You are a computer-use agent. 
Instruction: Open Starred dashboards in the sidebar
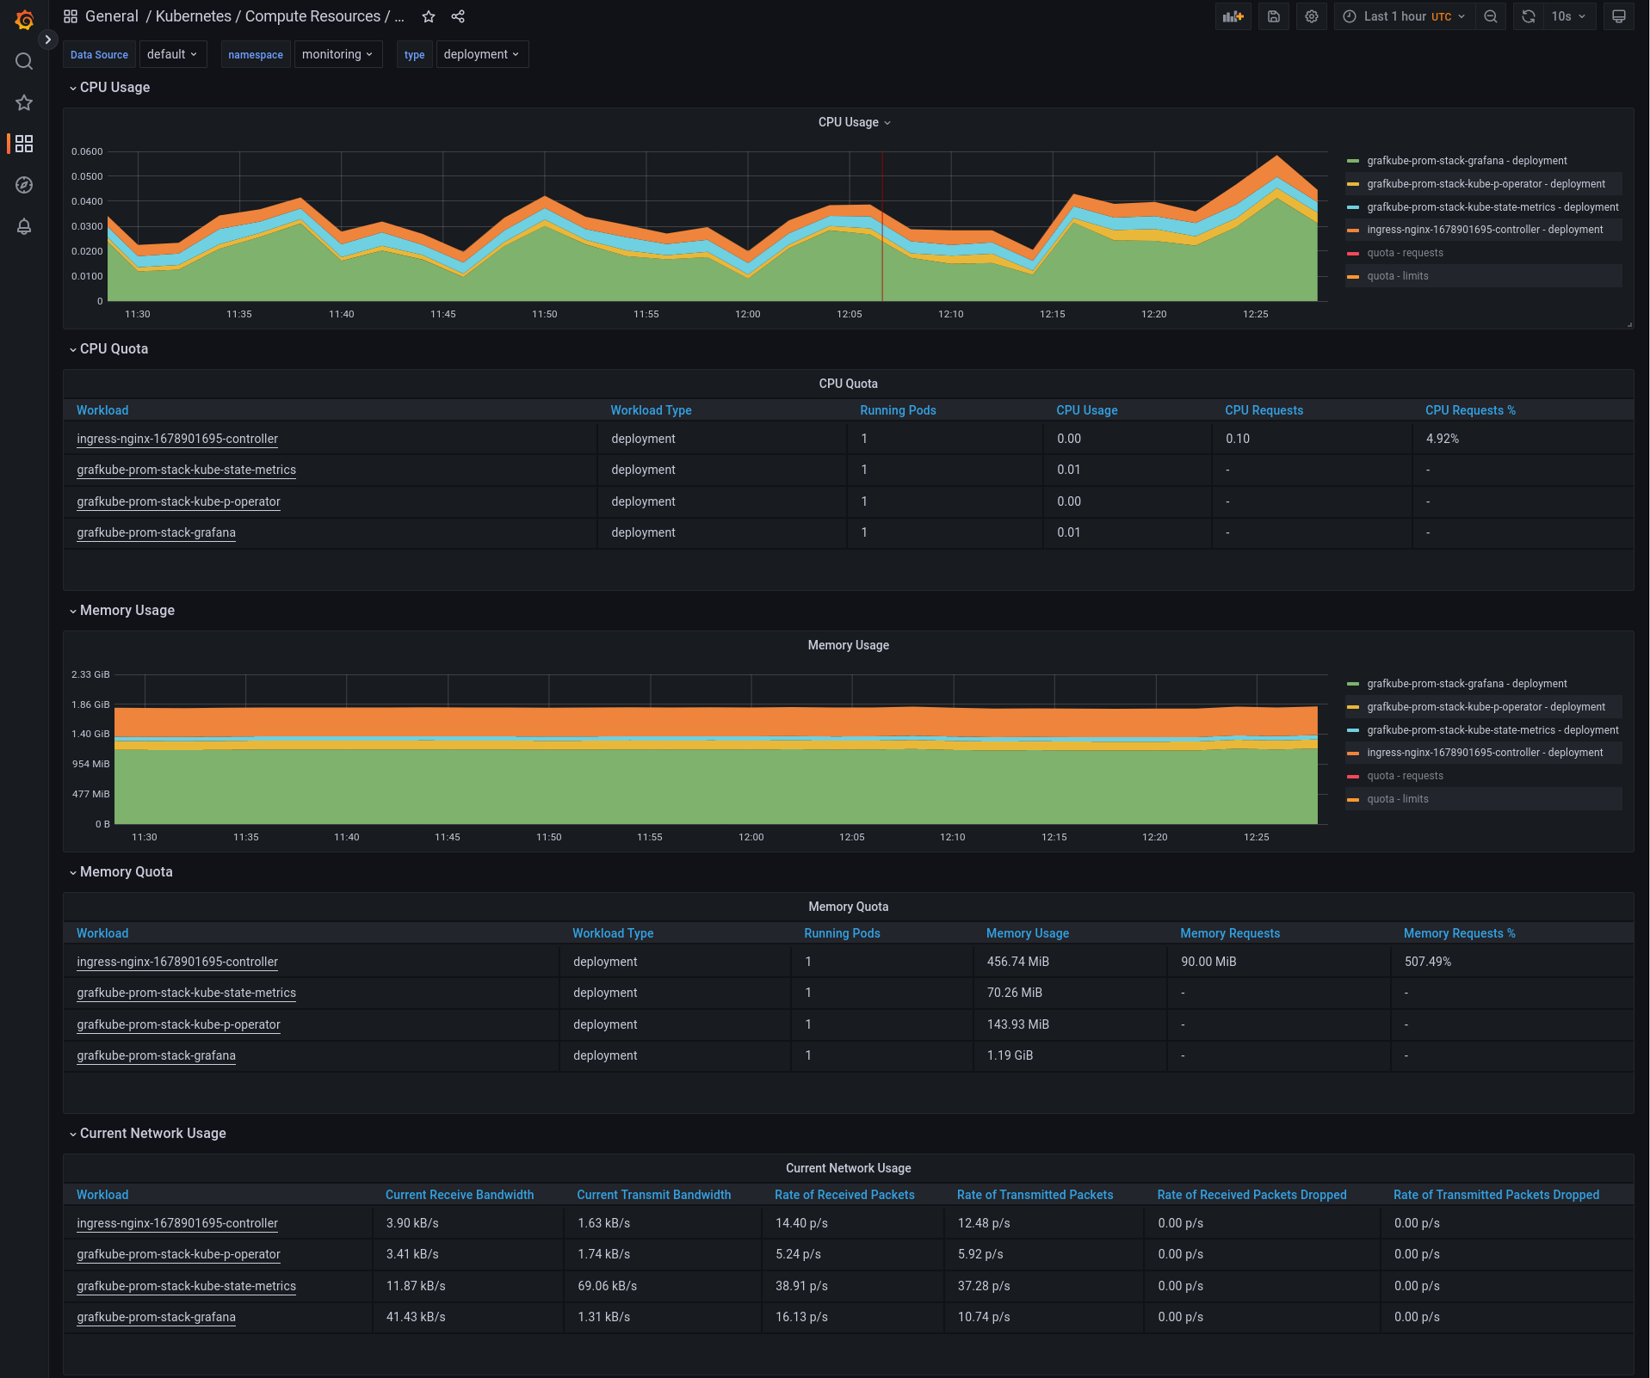tap(24, 102)
